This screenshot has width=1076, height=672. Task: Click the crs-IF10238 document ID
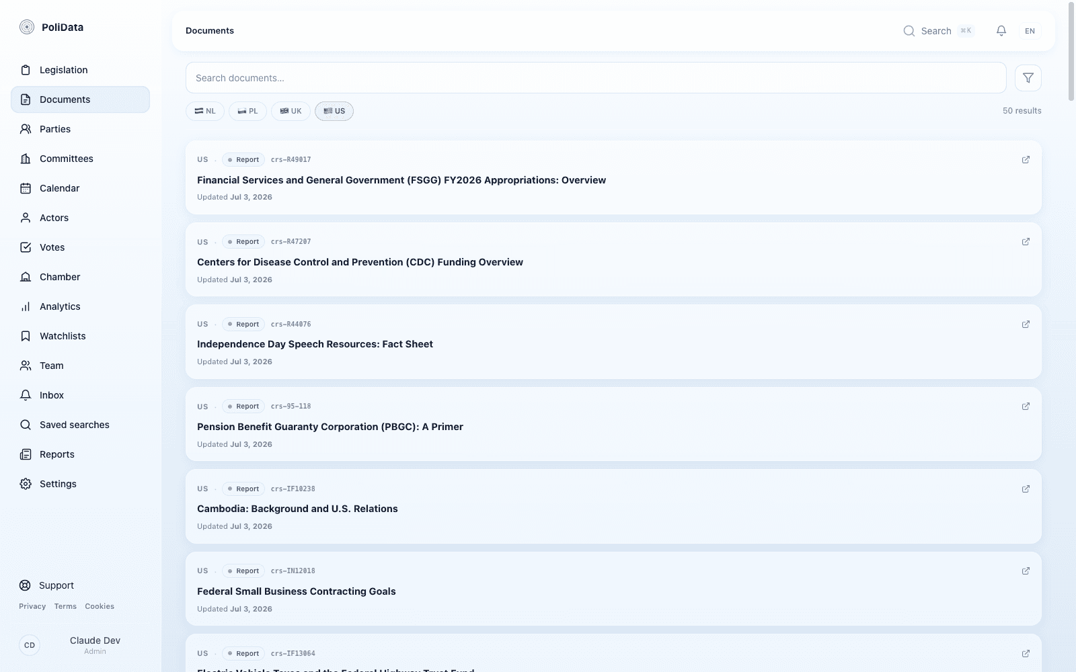click(293, 489)
